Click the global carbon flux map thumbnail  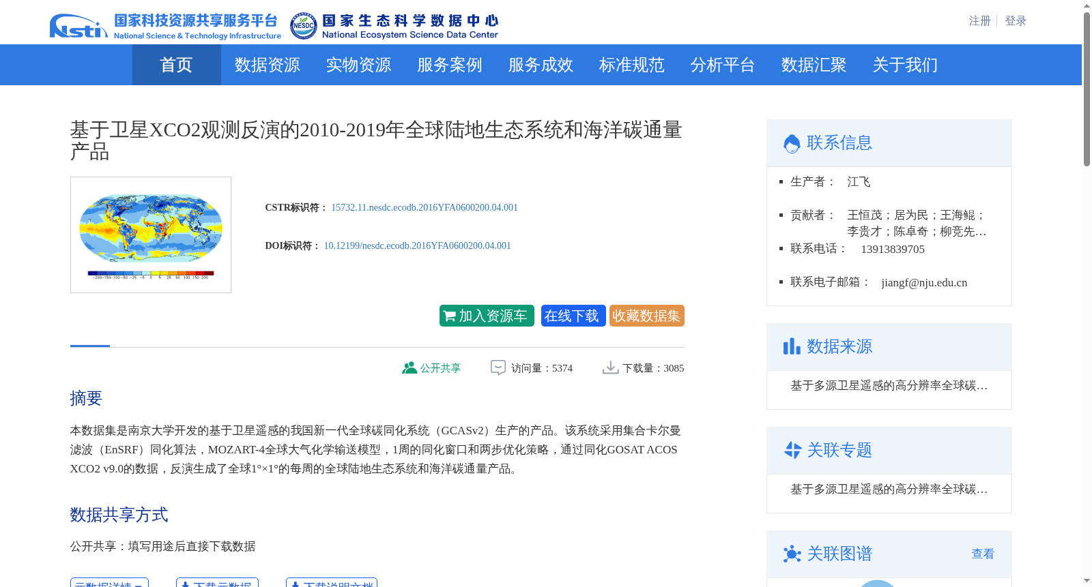click(151, 235)
